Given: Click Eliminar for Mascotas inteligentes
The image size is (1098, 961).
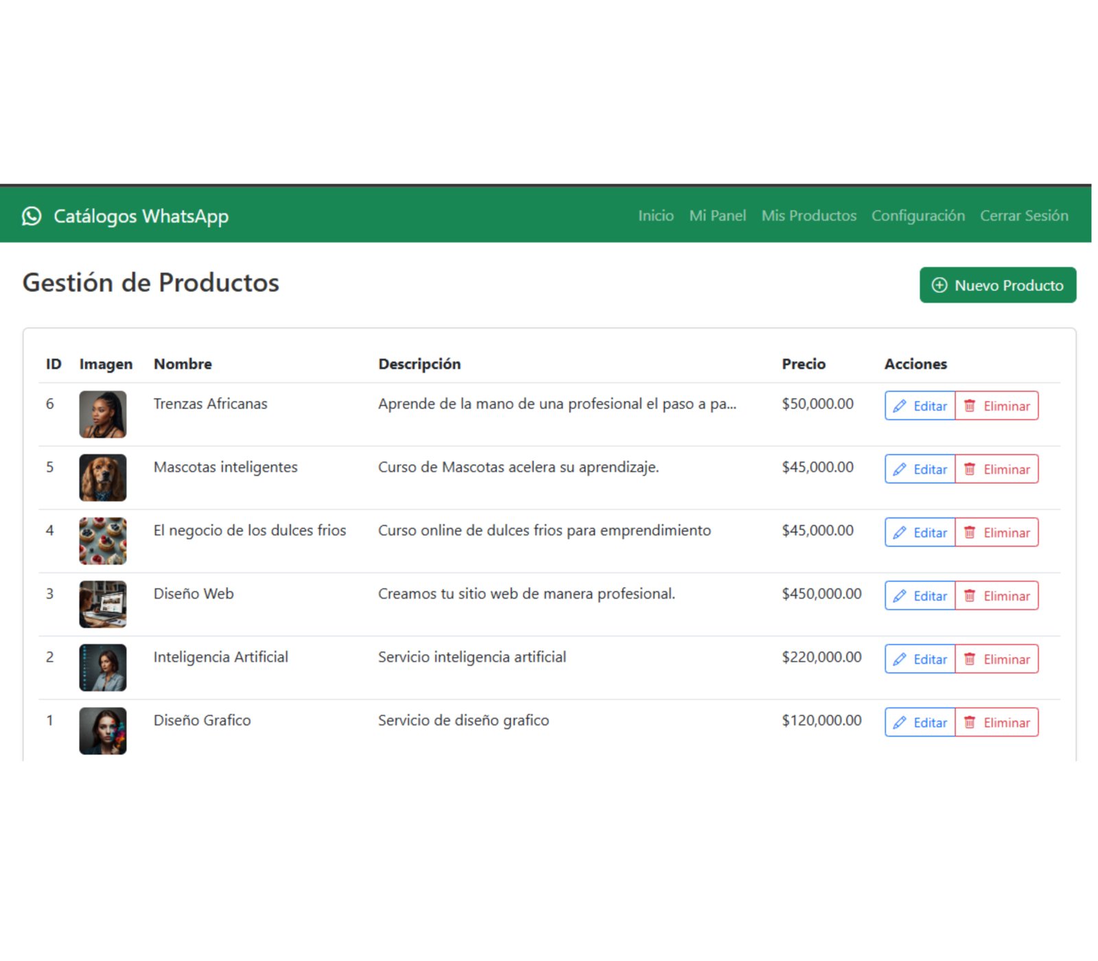Looking at the screenshot, I should tap(997, 470).
